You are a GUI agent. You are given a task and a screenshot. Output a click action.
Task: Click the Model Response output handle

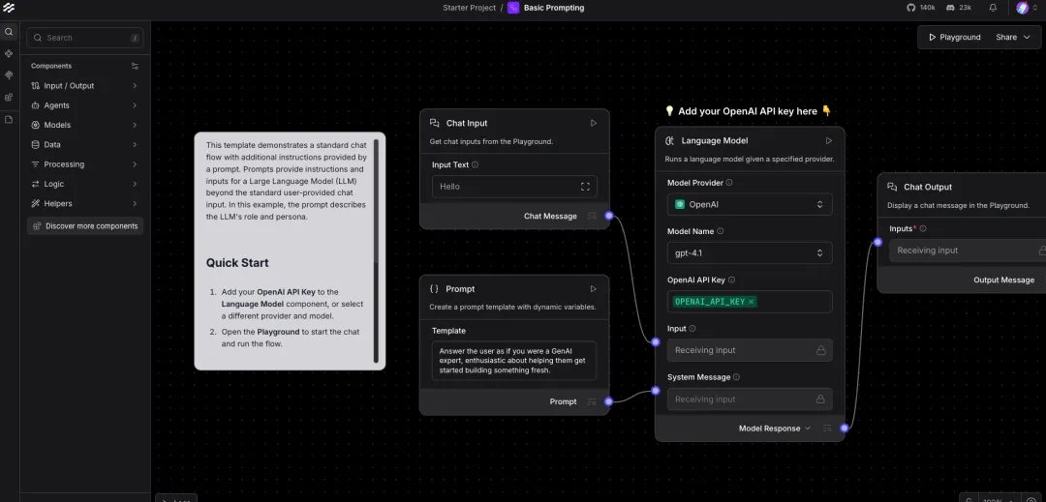coord(845,428)
